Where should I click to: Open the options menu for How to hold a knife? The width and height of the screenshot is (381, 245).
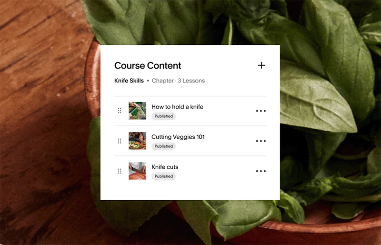coord(261,111)
